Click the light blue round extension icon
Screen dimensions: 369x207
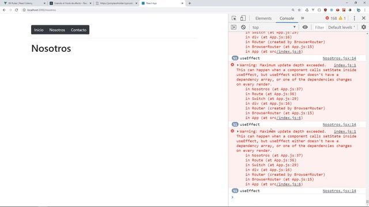332,10
